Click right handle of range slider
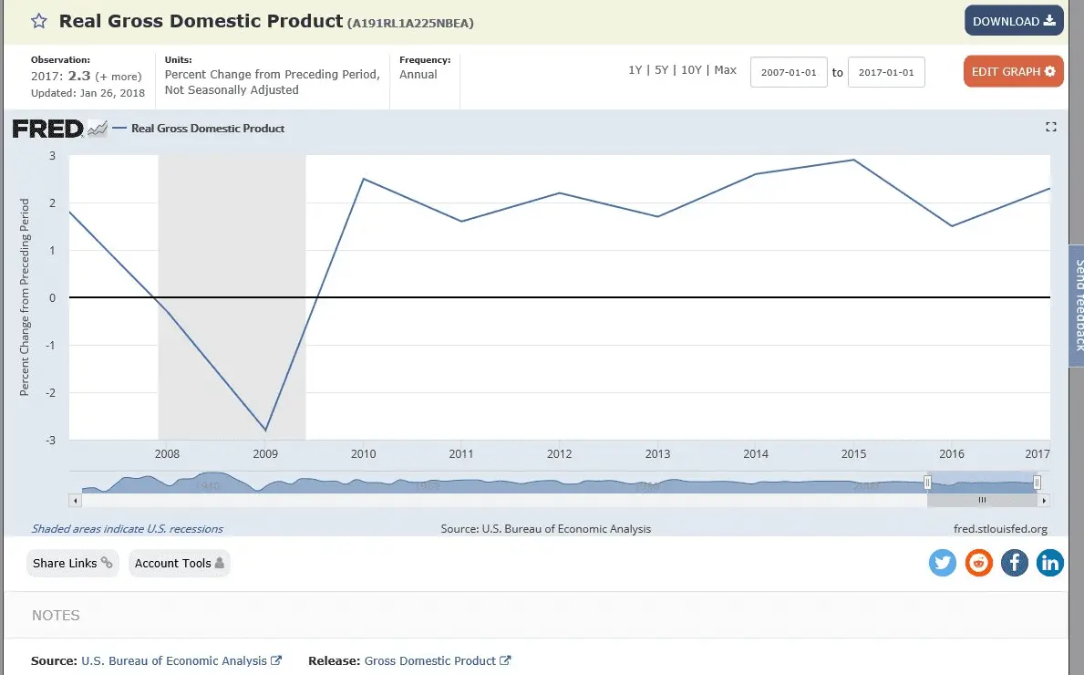 (1037, 483)
